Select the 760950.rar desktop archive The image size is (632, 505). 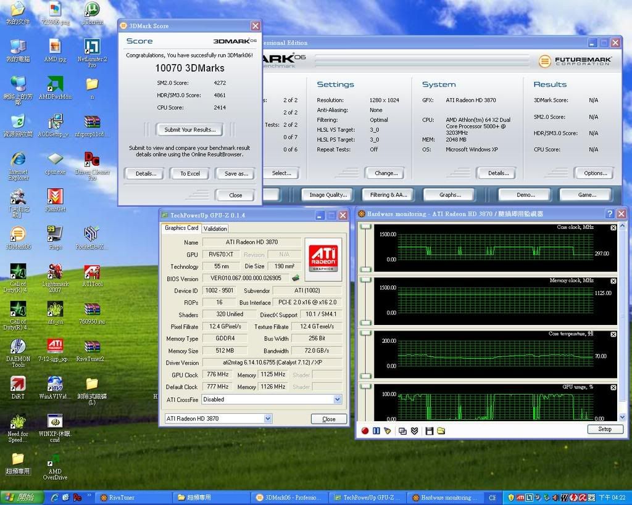click(x=93, y=313)
